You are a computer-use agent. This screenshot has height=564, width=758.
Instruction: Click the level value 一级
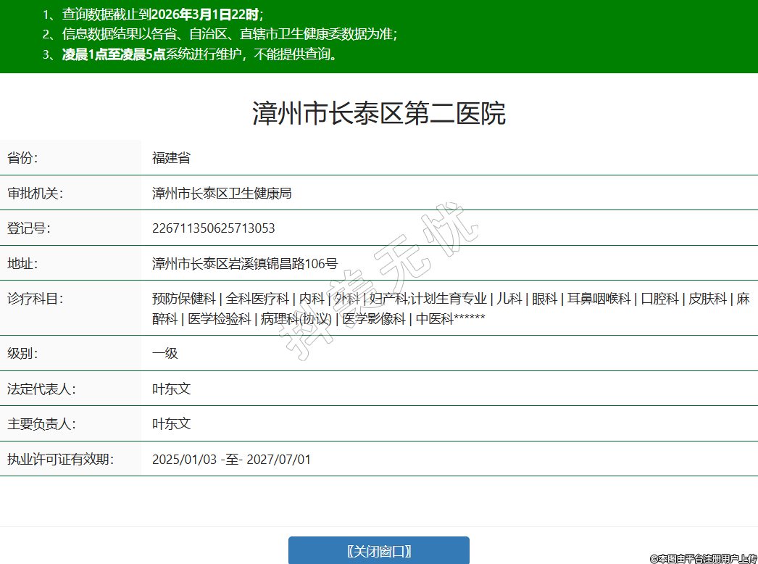(164, 354)
